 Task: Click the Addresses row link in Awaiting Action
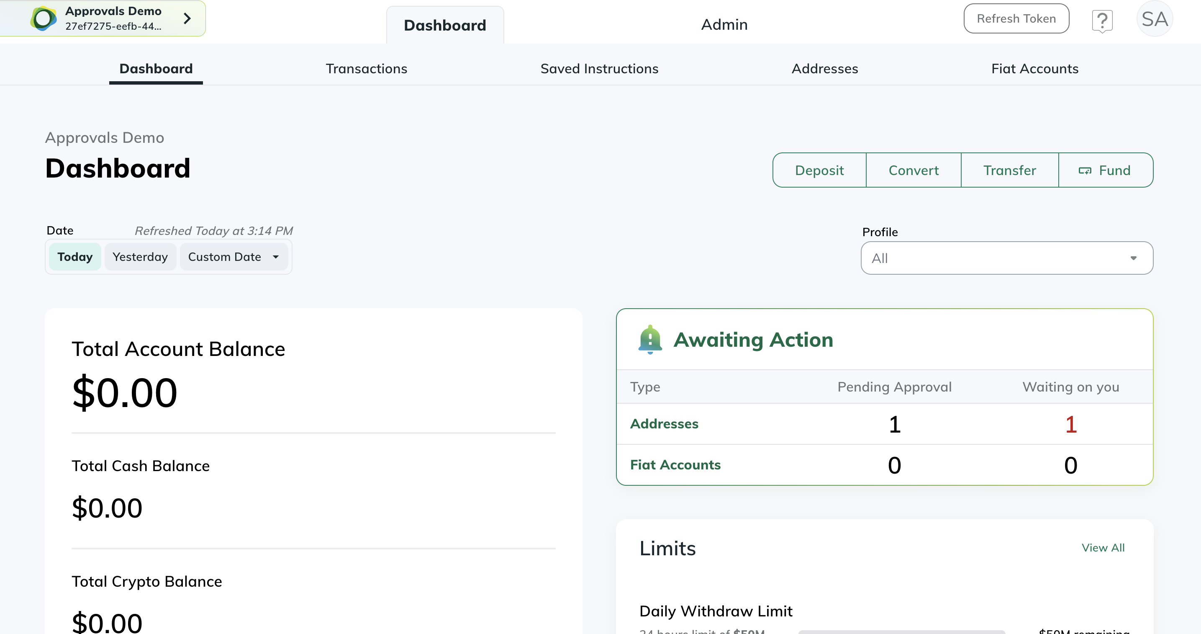coord(664,424)
